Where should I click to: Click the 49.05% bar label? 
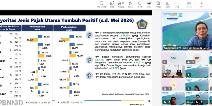point(49,56)
